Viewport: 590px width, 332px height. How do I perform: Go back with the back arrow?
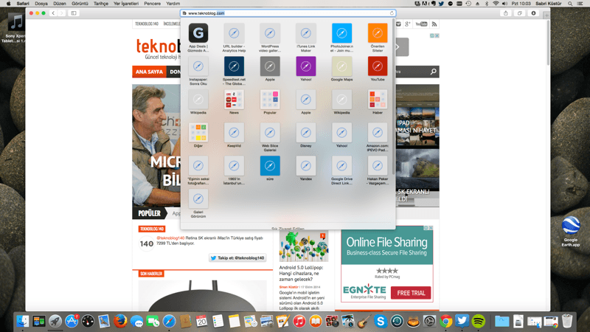click(x=53, y=13)
